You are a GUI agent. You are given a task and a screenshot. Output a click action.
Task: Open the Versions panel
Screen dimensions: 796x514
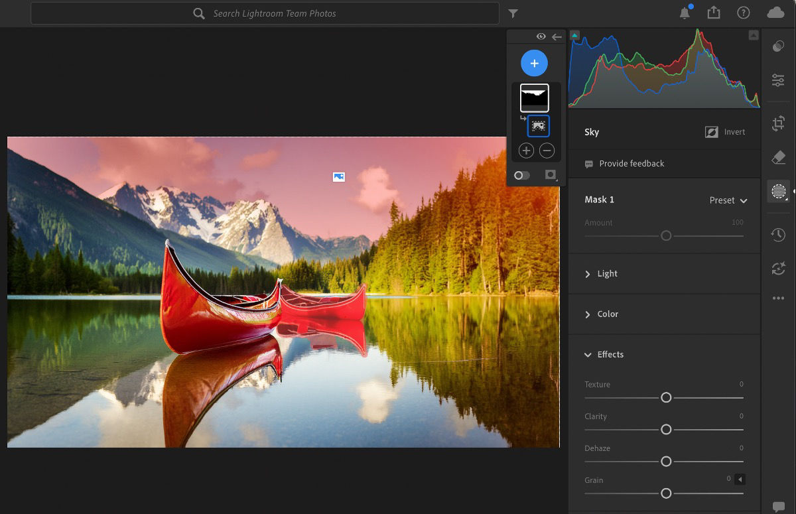coord(778,269)
